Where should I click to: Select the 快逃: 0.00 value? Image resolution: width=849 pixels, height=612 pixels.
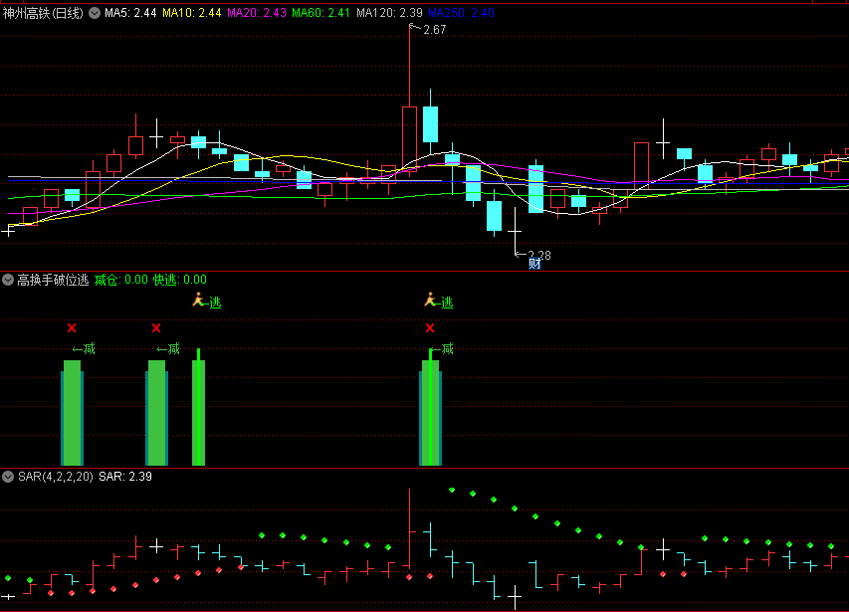[x=180, y=280]
